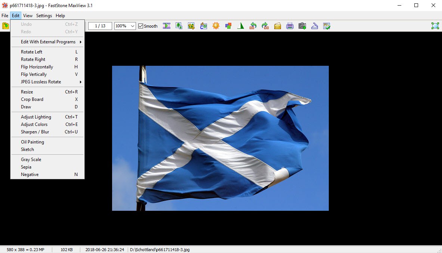442x253 pixels.
Task: Apply the Sepia effect
Action: click(x=47, y=167)
